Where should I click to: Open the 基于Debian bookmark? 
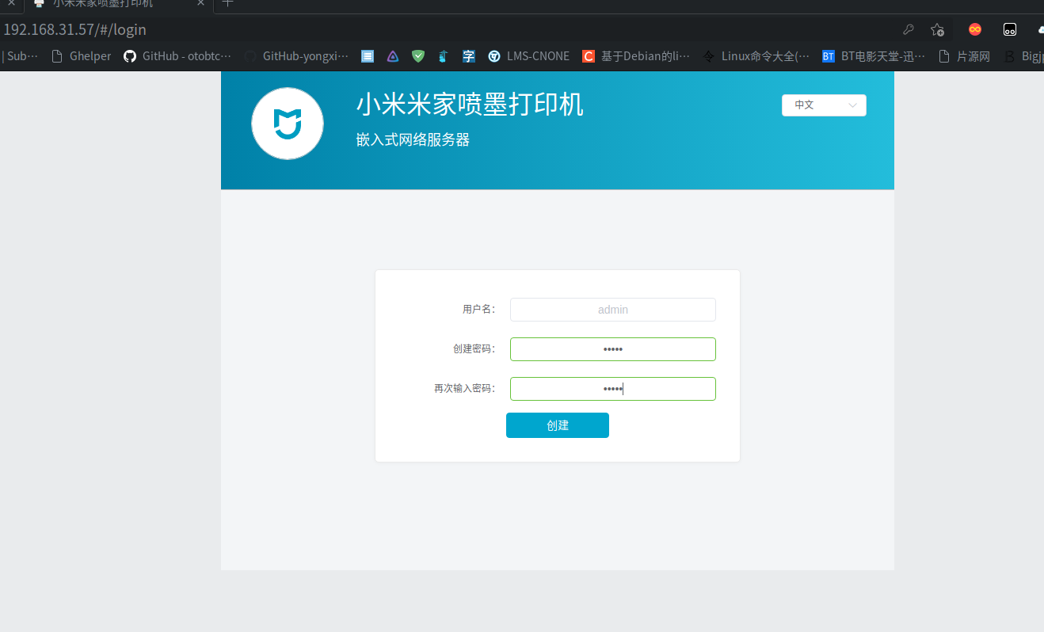(636, 56)
